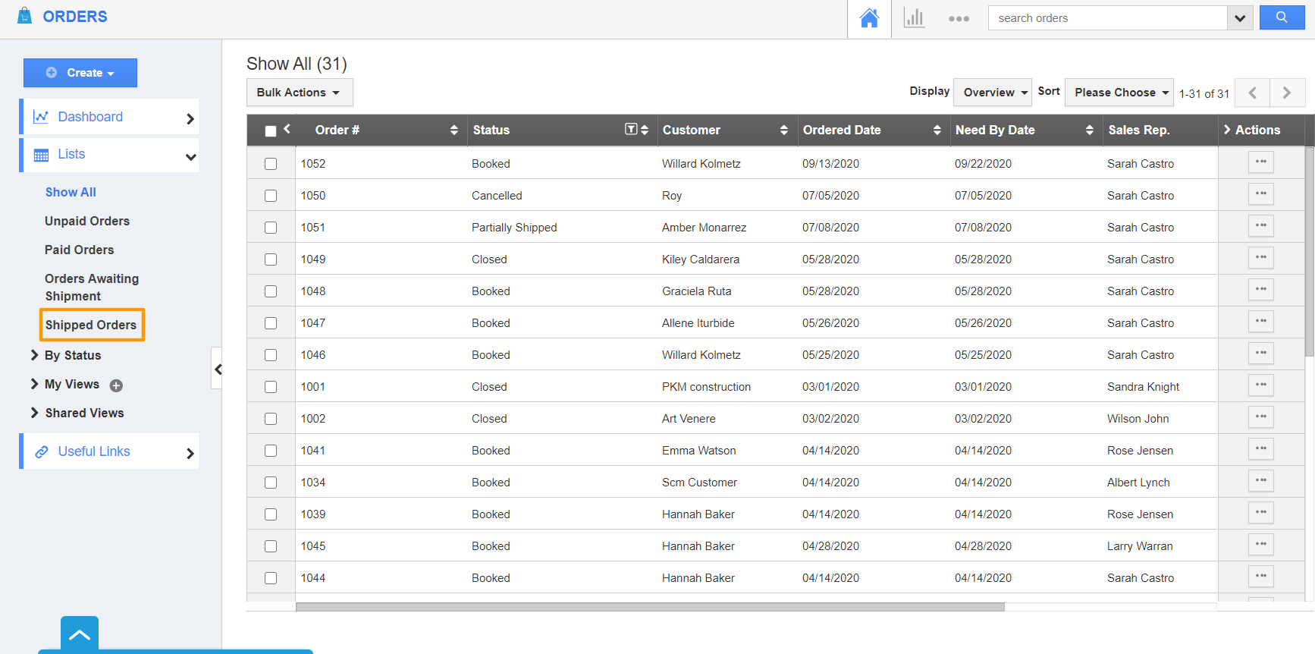Open the Status column filter icon

[630, 130]
